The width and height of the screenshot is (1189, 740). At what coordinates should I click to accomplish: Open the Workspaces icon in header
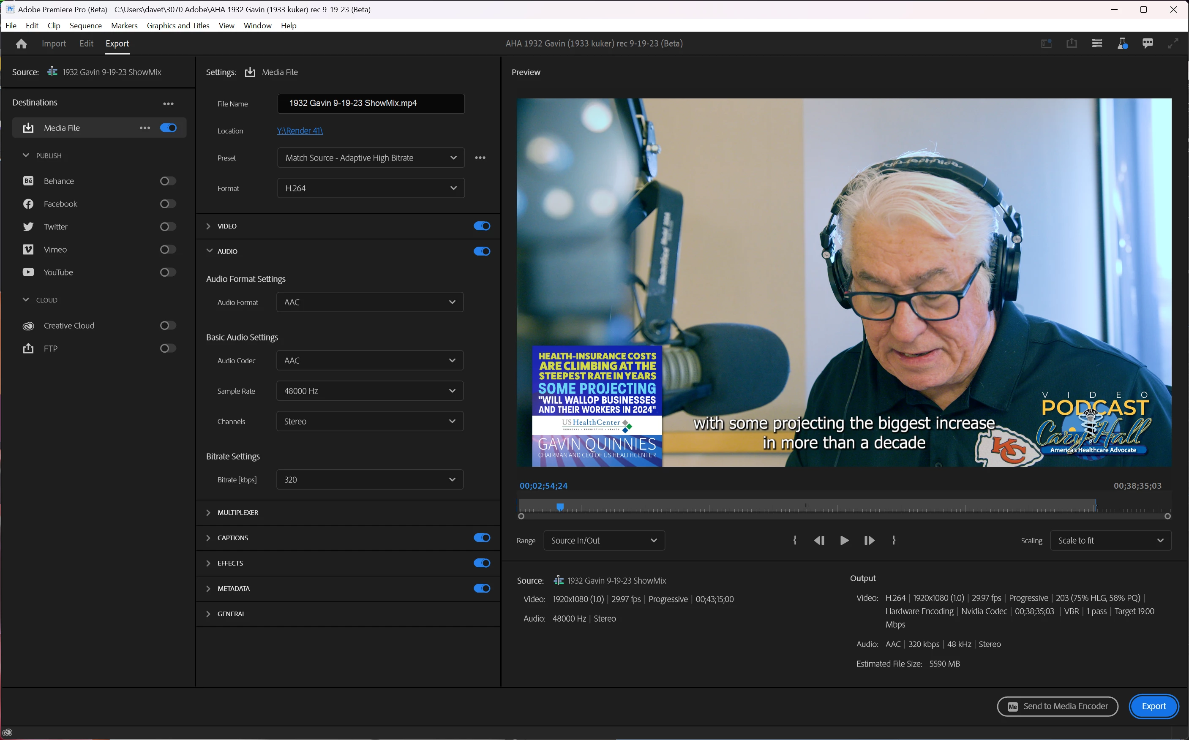(x=1097, y=44)
